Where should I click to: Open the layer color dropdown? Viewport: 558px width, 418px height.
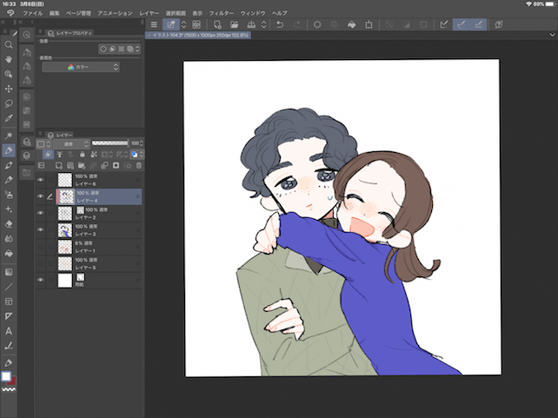(137, 155)
